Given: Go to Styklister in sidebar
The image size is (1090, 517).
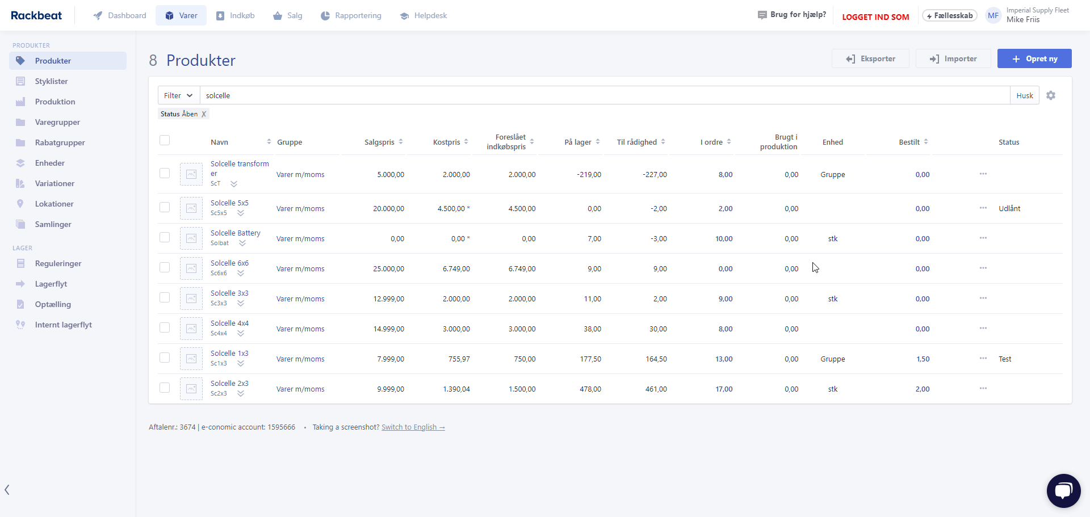Looking at the screenshot, I should (51, 81).
